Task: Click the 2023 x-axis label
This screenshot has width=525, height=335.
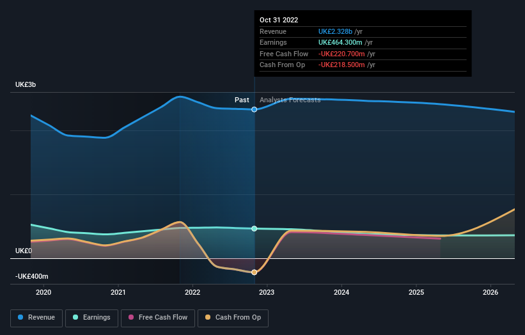Action: 267,293
